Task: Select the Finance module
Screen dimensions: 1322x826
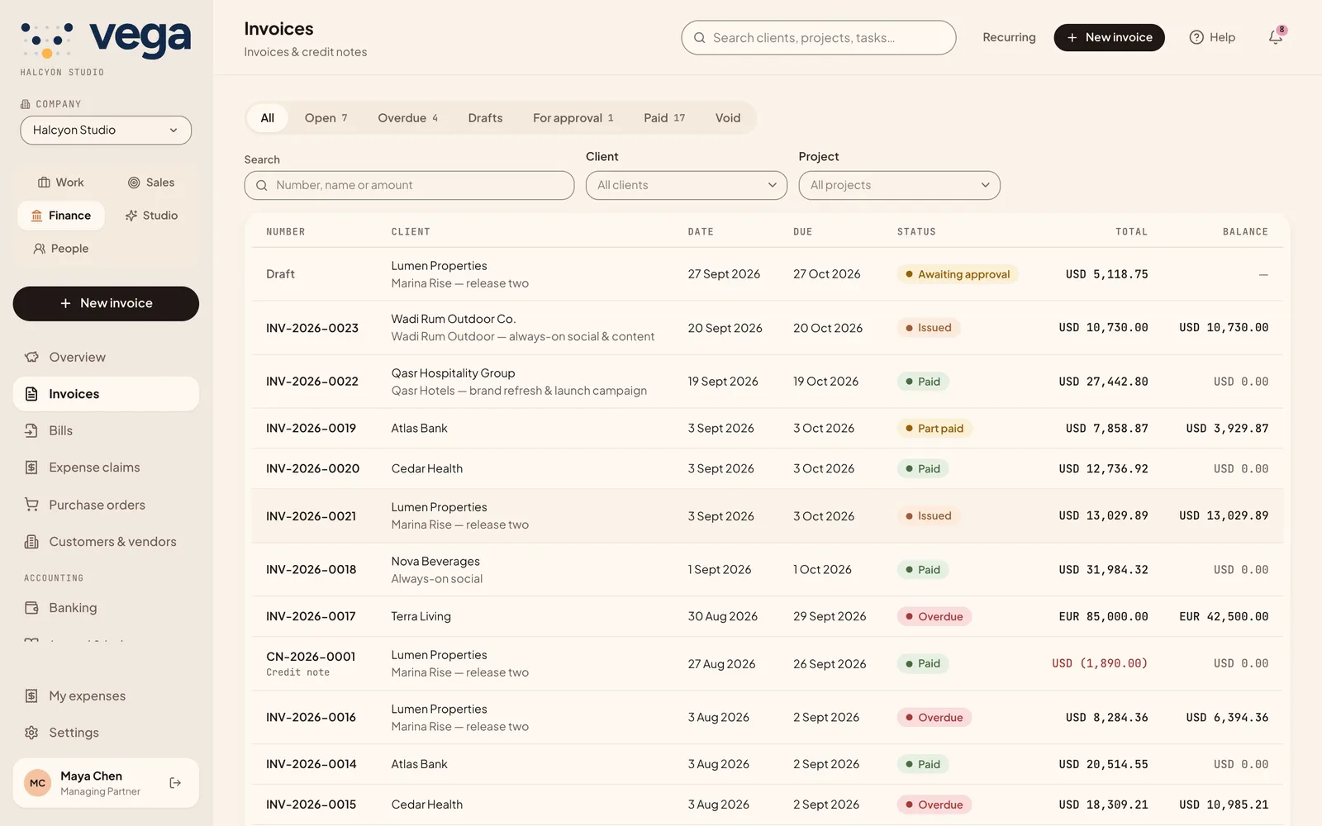Action: tap(61, 216)
